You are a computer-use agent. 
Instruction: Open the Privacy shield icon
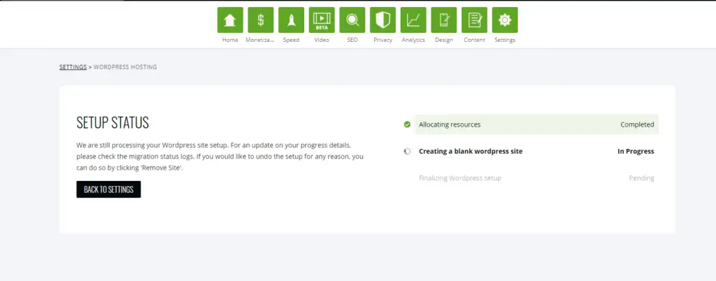pos(382,20)
